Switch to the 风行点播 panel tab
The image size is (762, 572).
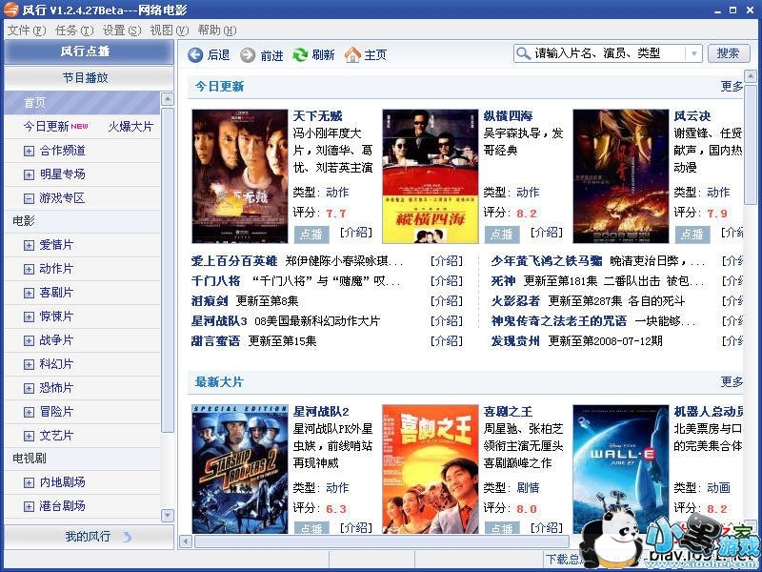(x=89, y=51)
